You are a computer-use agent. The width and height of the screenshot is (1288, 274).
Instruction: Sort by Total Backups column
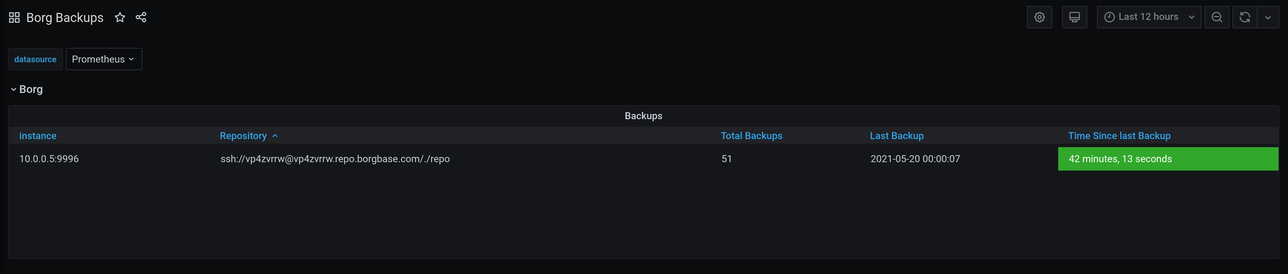coord(751,136)
